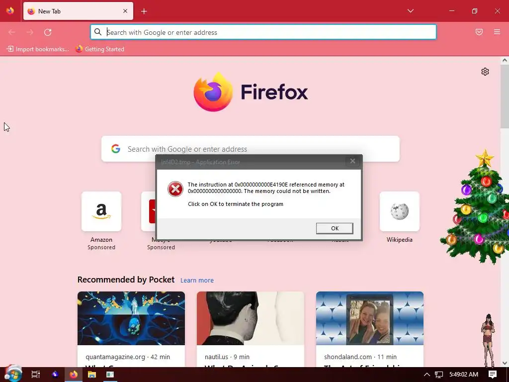Click the Google G icon in search box

(x=115, y=149)
